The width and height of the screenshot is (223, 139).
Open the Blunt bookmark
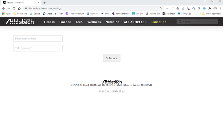(x=105, y=14)
